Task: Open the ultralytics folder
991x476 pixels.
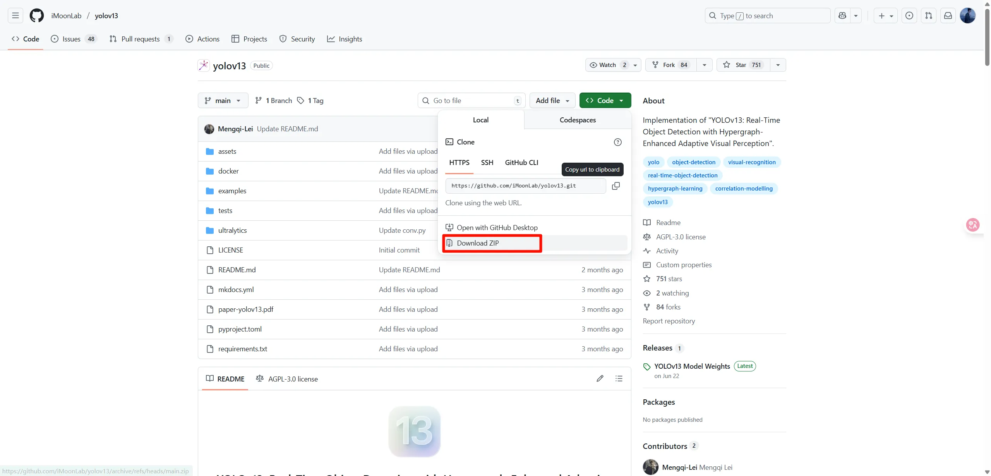Action: [x=232, y=230]
